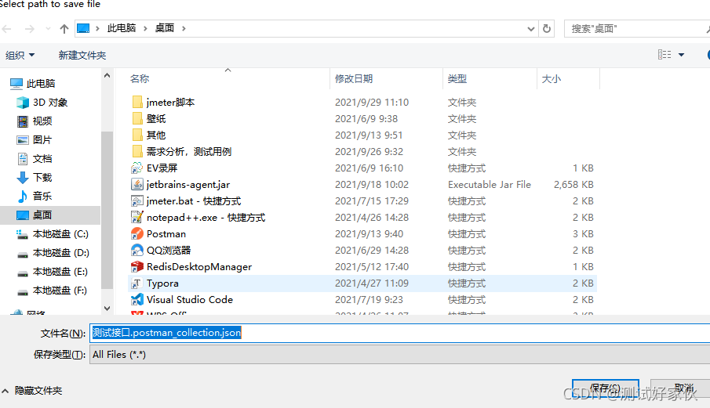Select the 壁纸 folder icon
This screenshot has width=710, height=408.
[137, 119]
